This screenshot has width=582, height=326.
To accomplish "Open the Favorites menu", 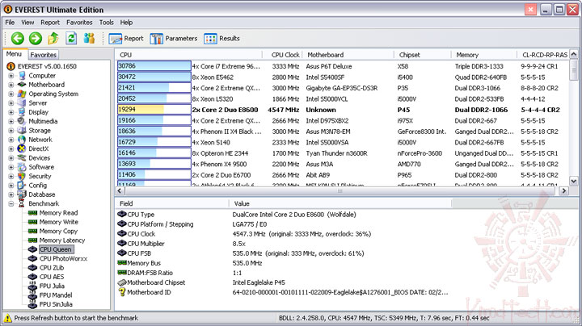I will coord(79,23).
